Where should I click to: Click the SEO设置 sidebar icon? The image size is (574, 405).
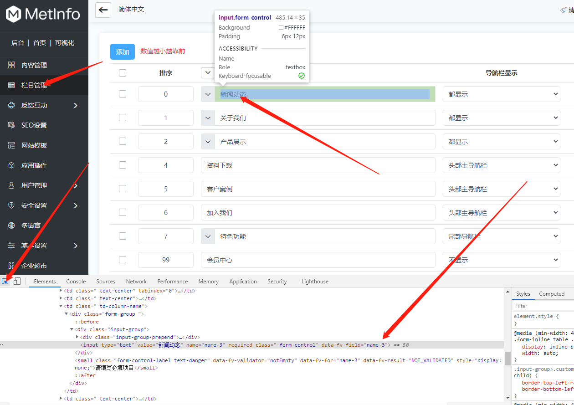pos(11,125)
